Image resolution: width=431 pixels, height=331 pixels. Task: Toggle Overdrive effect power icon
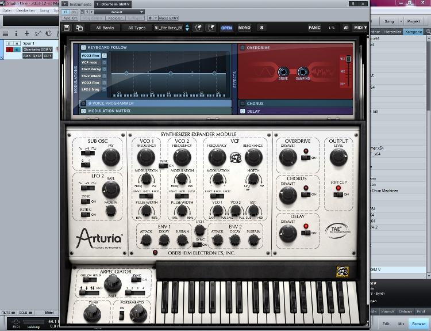tap(243, 48)
